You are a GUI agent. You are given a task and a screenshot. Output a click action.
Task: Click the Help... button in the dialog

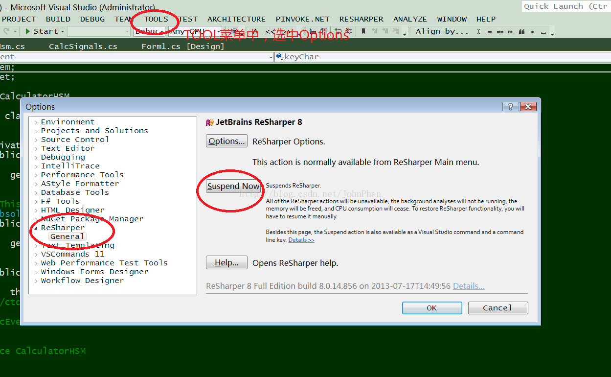226,262
